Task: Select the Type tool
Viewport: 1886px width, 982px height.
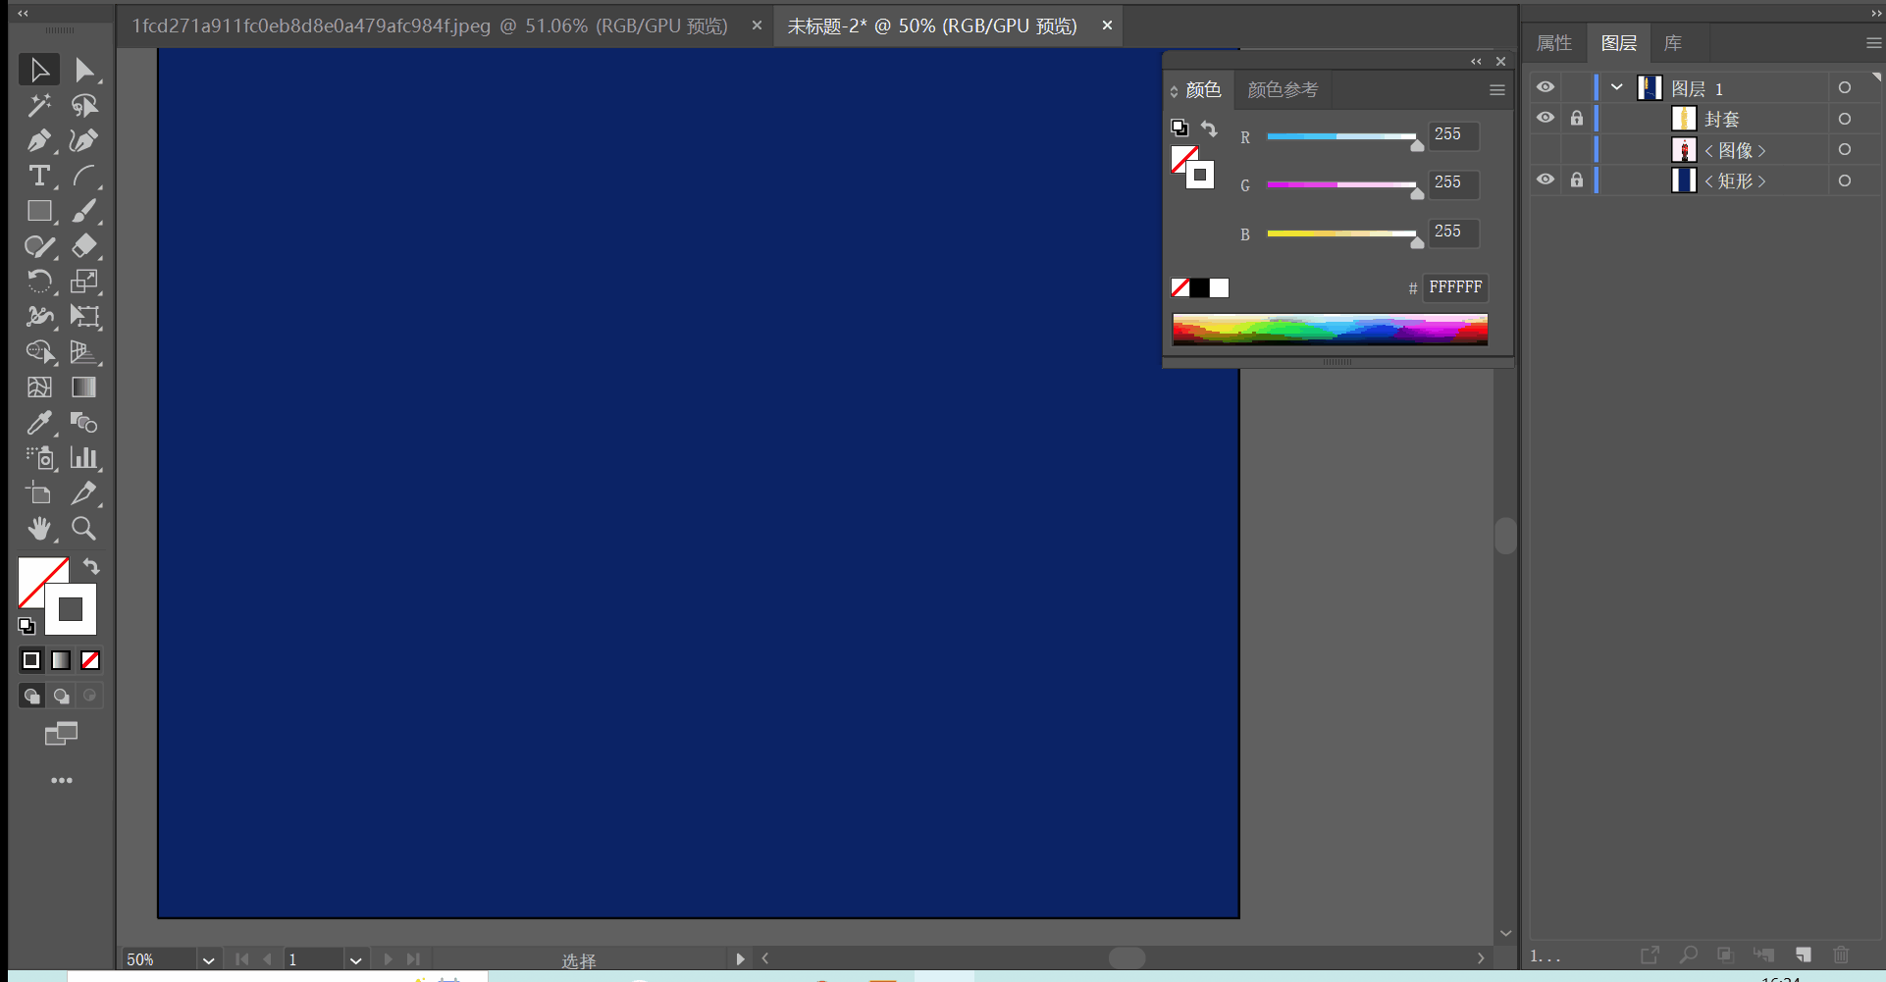Action: 39,176
